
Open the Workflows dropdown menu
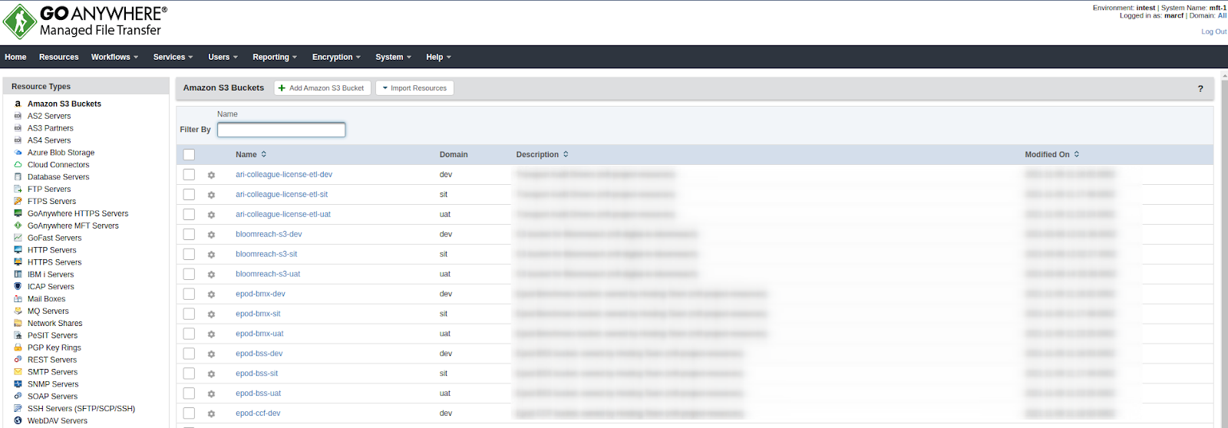coord(115,57)
